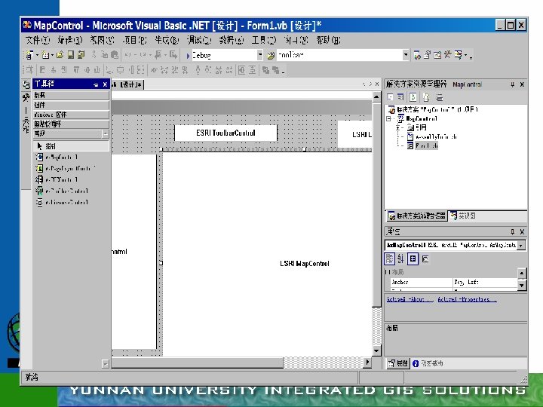
Task: Click the Paste toolbar icon
Action: click(x=115, y=55)
